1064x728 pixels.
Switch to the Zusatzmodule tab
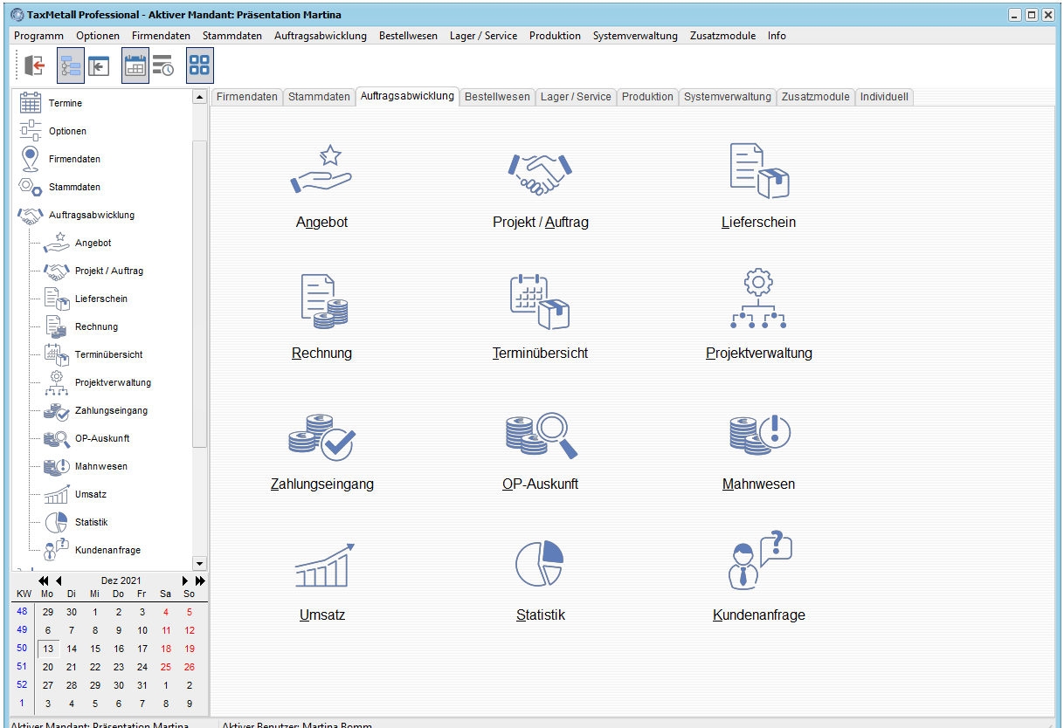point(815,97)
